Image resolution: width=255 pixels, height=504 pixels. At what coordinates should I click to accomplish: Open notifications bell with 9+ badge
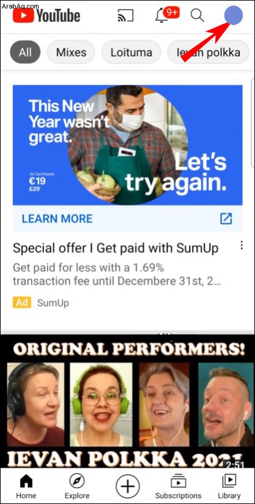point(166,15)
